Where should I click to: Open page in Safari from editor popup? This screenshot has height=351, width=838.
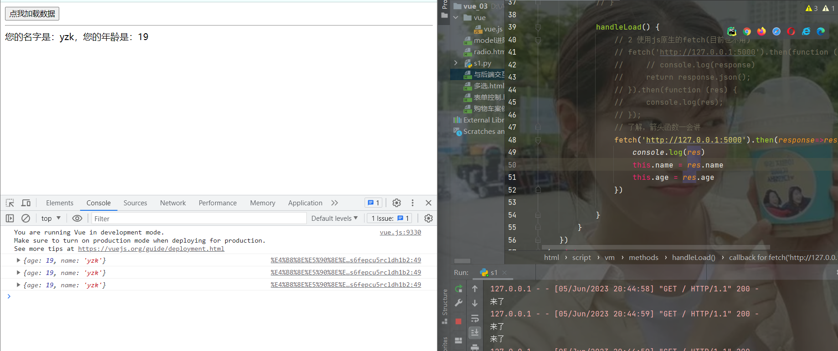[x=776, y=31]
